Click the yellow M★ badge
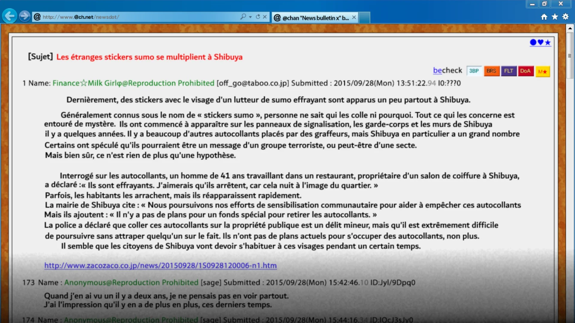Image resolution: width=575 pixels, height=323 pixels. 543,71
